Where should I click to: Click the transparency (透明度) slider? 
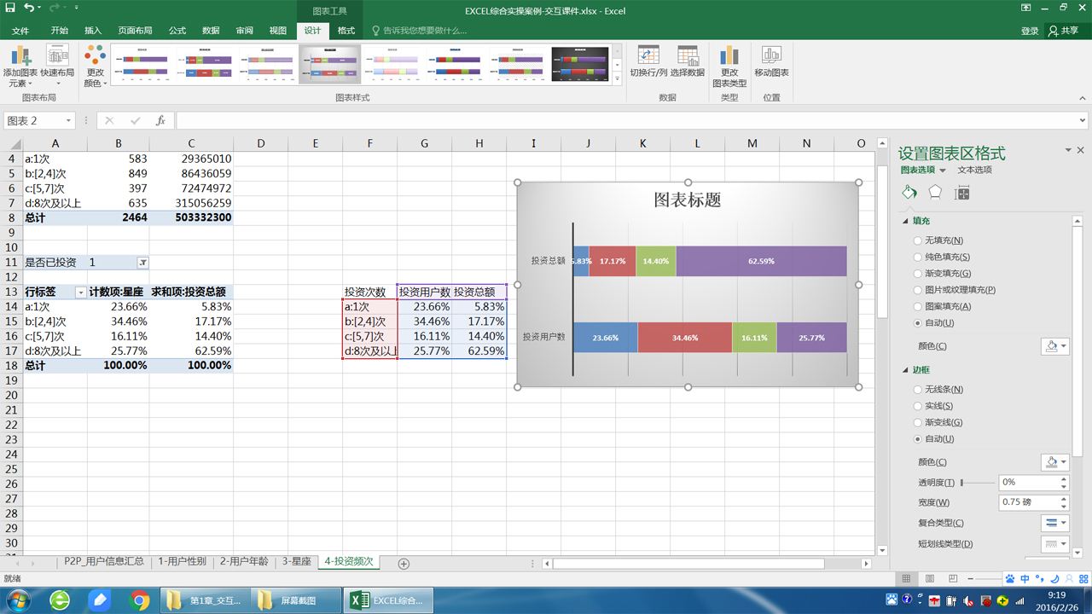pos(977,483)
